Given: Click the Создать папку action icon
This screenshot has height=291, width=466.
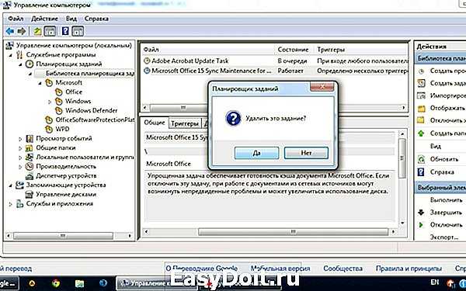Looking at the screenshot, I should coord(421,133).
